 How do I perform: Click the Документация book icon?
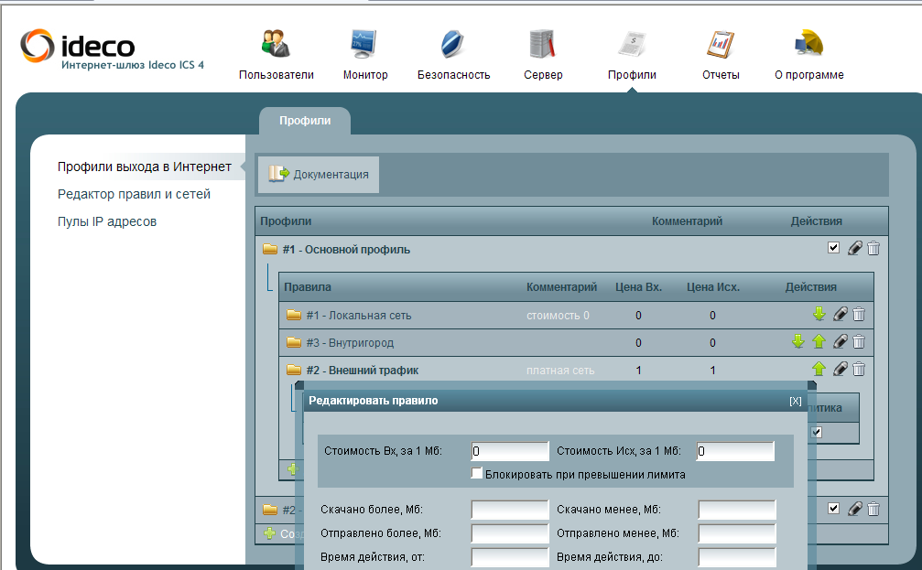tap(278, 174)
